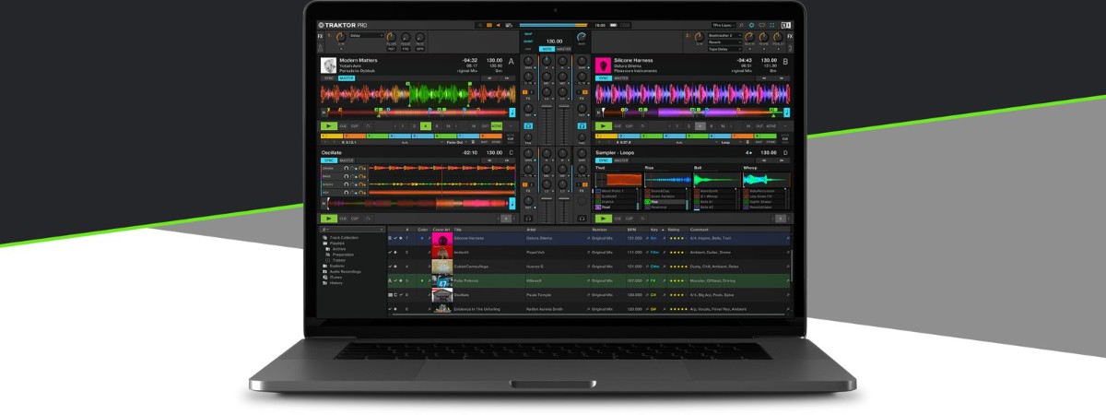Enable SNAP in the master panel
The width and height of the screenshot is (1106, 415).
(x=528, y=33)
